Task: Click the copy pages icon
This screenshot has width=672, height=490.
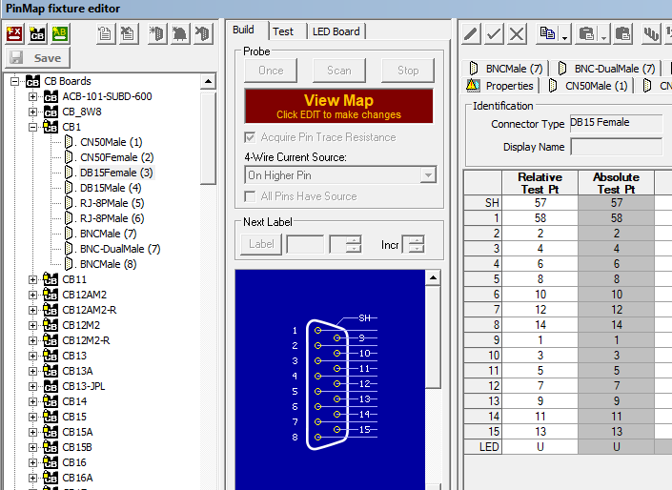Action: coord(546,34)
